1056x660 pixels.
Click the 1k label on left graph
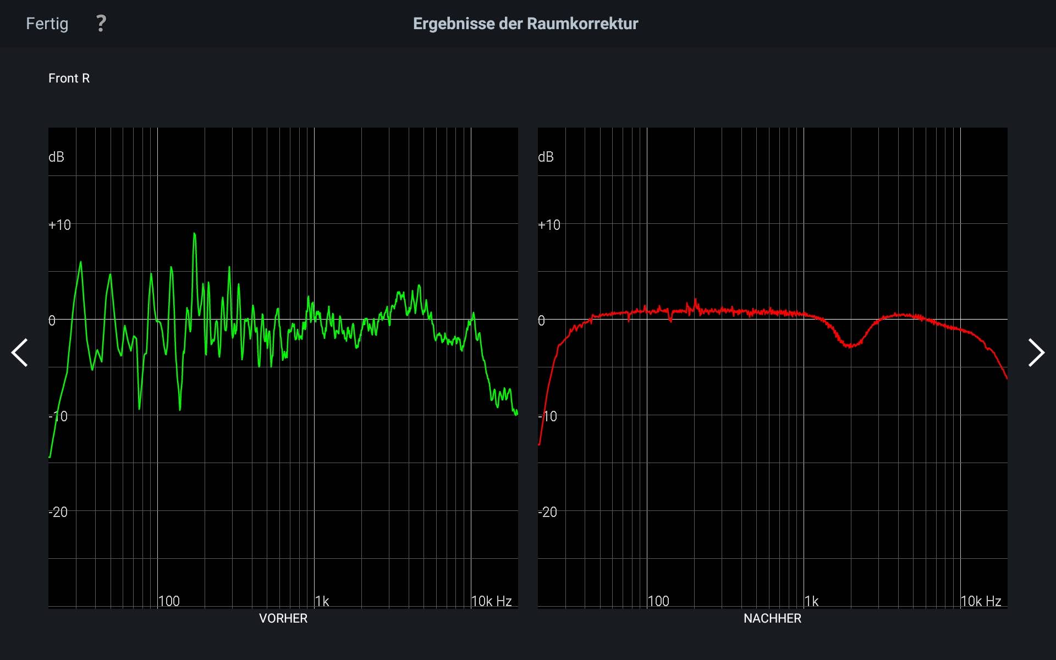(x=322, y=601)
